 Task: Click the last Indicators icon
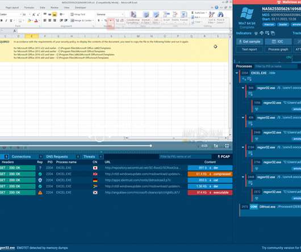point(273,33)
